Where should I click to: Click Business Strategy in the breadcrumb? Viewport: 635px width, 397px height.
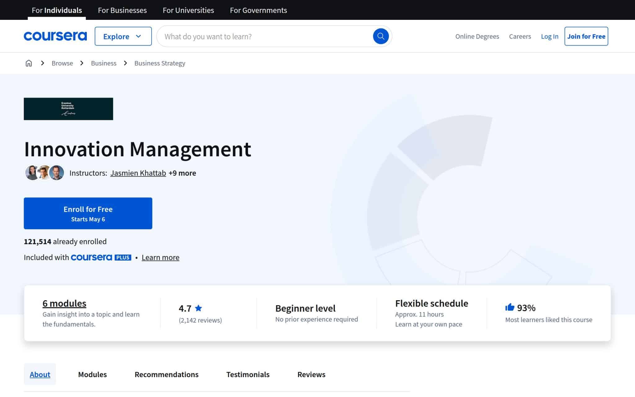[160, 63]
